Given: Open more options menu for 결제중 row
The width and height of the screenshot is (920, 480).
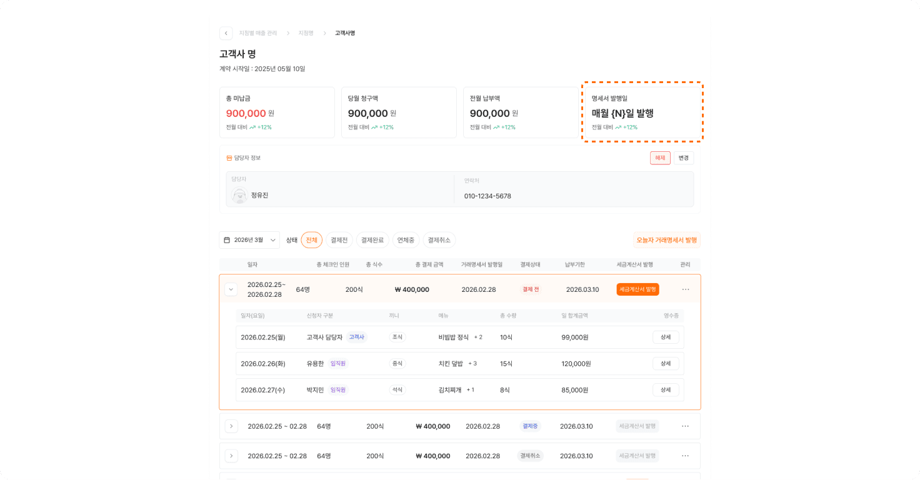Looking at the screenshot, I should point(686,426).
